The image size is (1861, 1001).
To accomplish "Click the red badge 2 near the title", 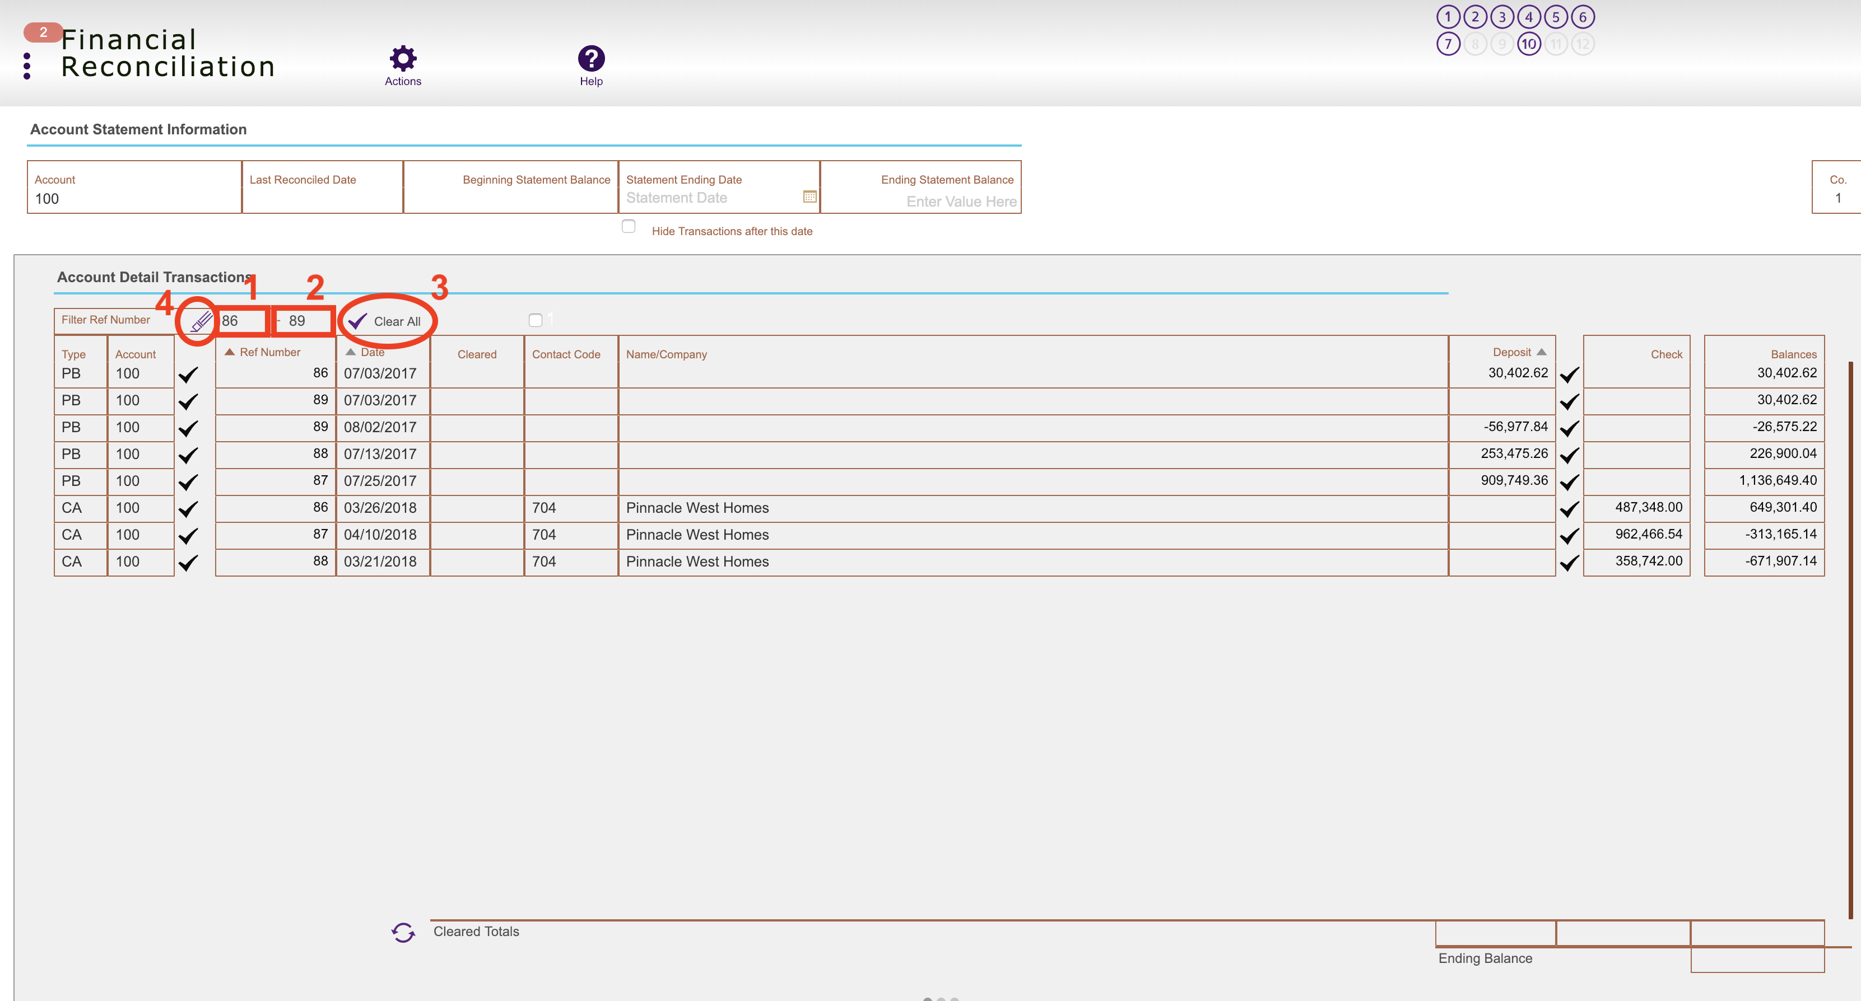I will pyautogui.click(x=42, y=32).
